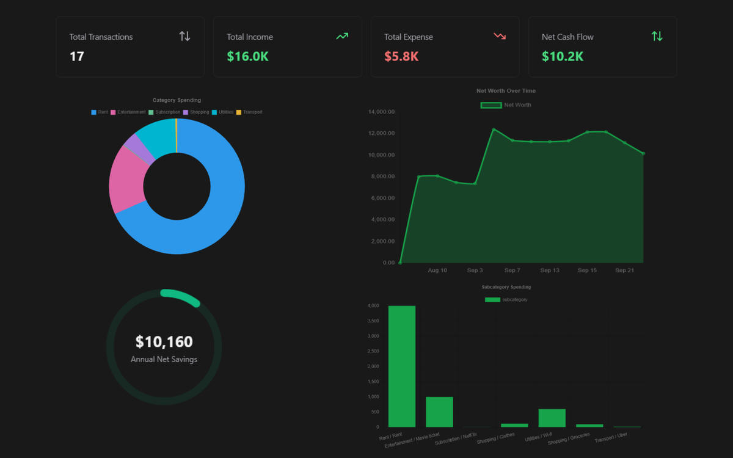
Task: Toggle the Transport legend item
Action: coord(249,112)
